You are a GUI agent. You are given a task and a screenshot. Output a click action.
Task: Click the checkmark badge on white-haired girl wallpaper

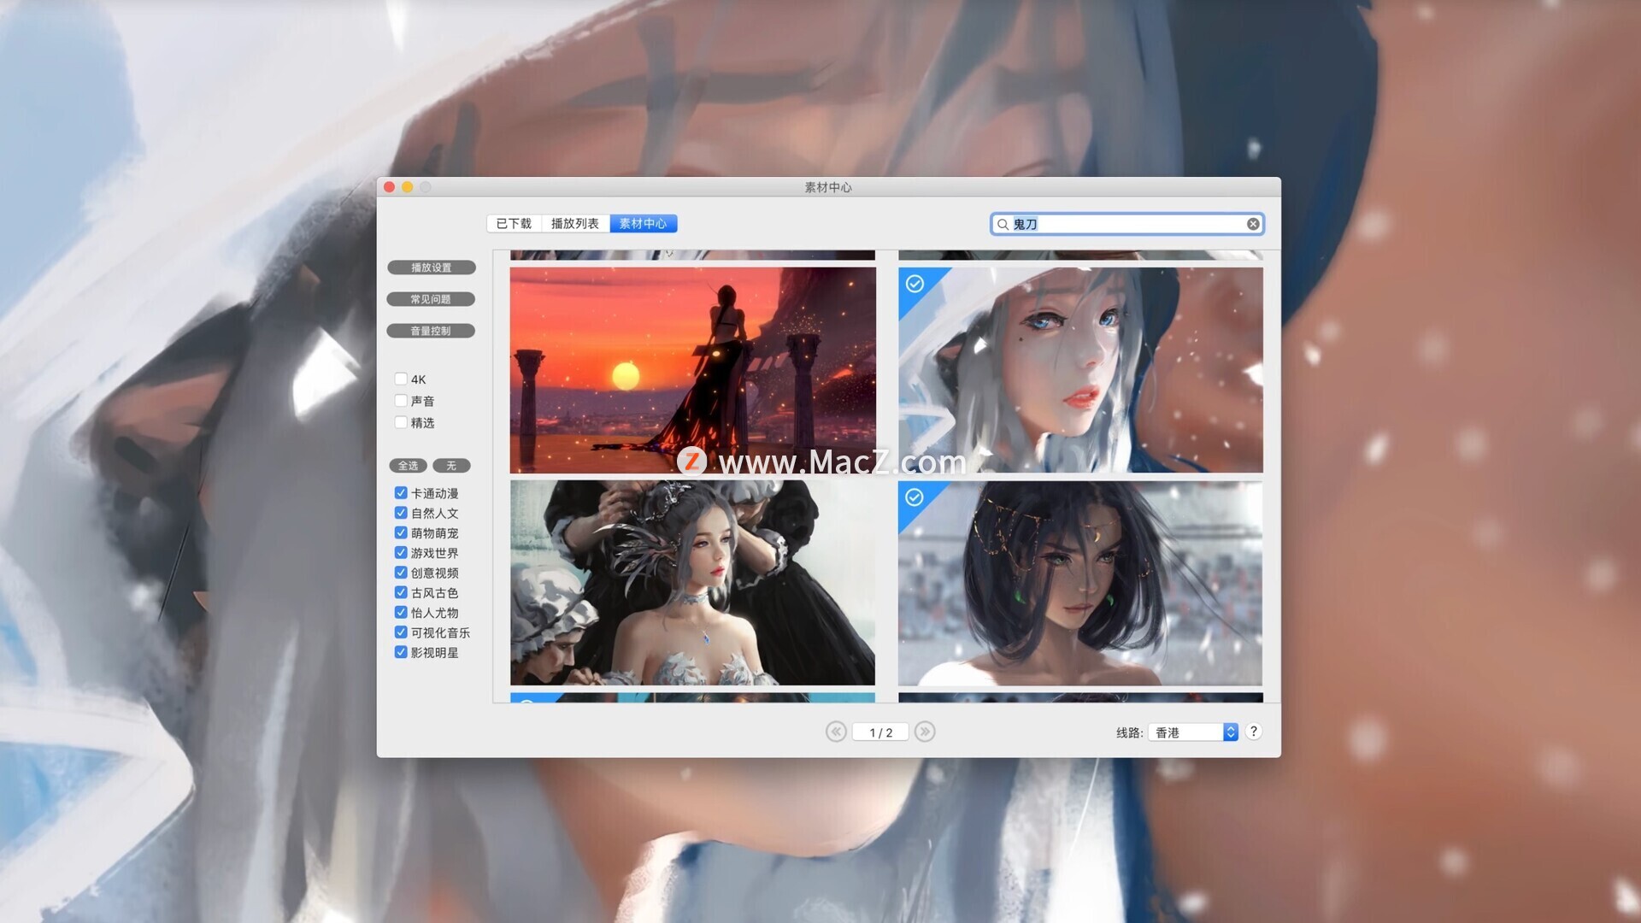pyautogui.click(x=915, y=284)
